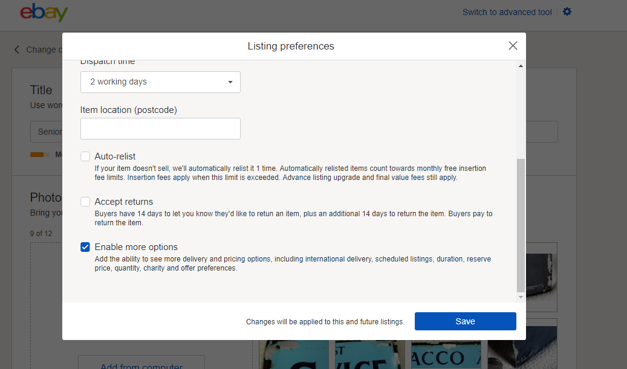The width and height of the screenshot is (627, 369).
Task: Click the eBay logo
Action: (44, 12)
